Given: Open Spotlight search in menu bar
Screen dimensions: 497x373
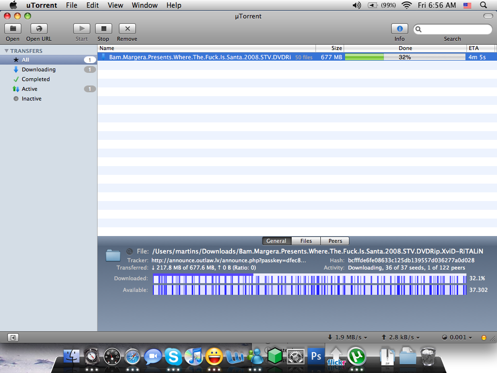Looking at the screenshot, I should tap(483, 5).
